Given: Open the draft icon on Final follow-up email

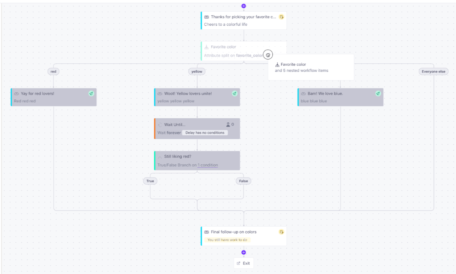Looking at the screenshot, I should 281,232.
